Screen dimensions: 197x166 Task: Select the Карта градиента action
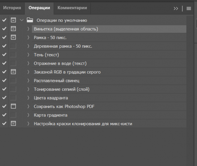[x=109, y=115]
